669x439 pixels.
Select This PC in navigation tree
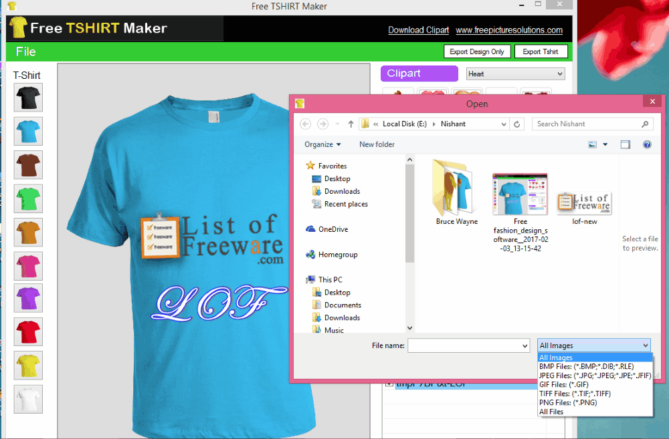324,279
